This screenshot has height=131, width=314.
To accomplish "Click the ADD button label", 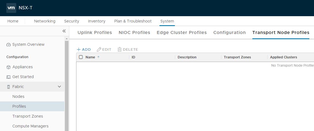I will [86, 50].
